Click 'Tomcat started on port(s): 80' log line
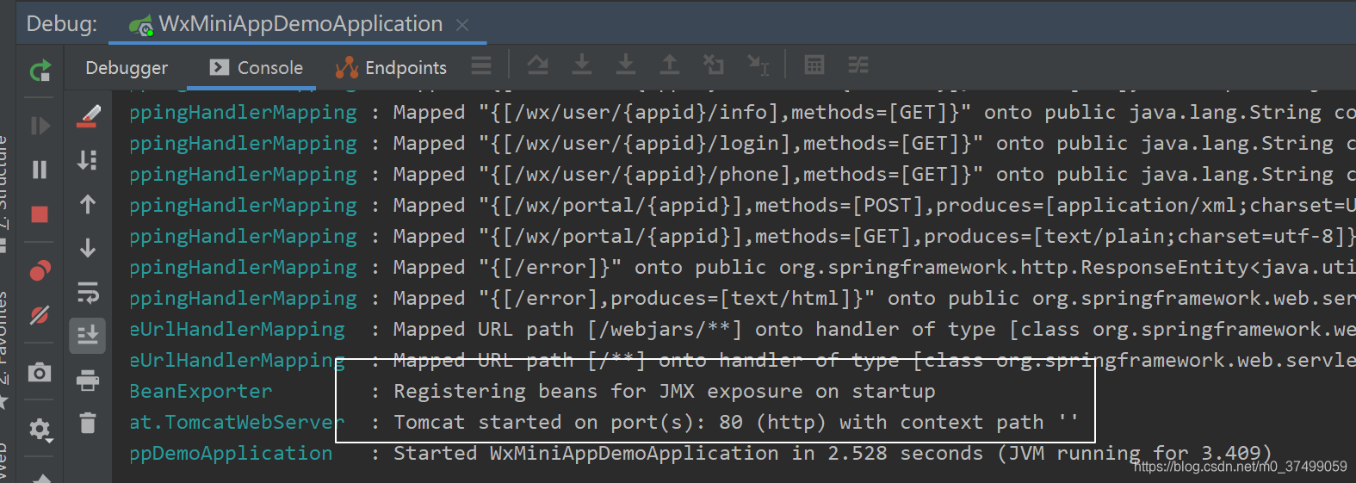Screen dimensions: 1356x483 736,423
